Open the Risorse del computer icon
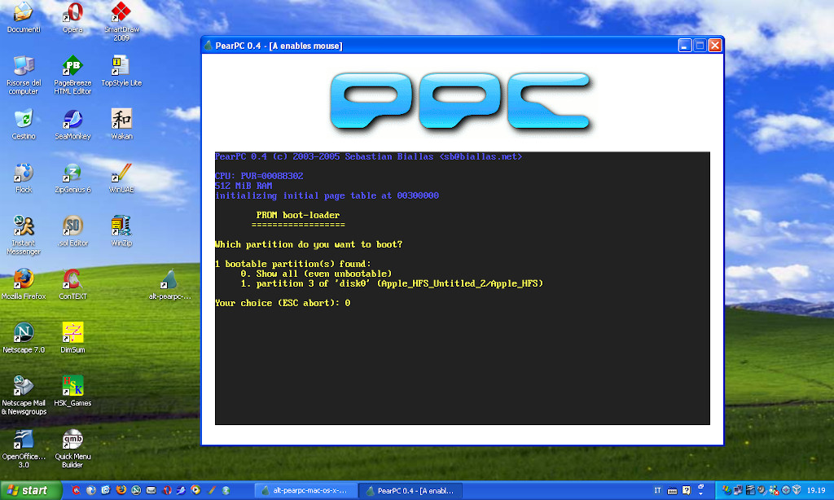 (24, 75)
